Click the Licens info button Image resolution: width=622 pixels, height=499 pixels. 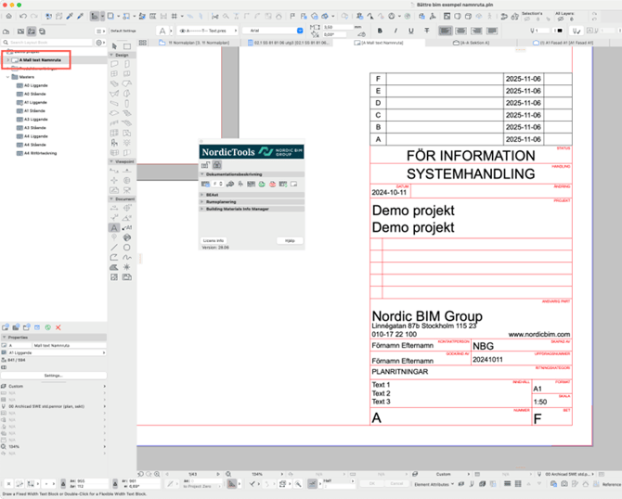point(214,240)
